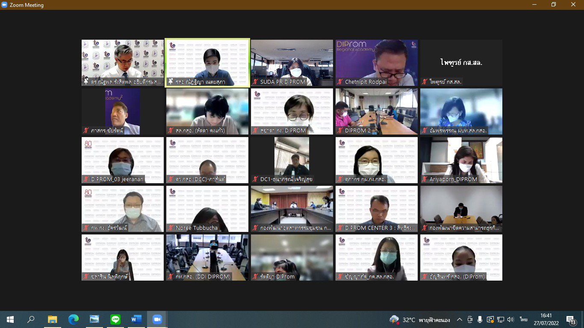
Task: Select the ชลาริน นิลพิฤกษ์ video tile
Action: (123, 258)
